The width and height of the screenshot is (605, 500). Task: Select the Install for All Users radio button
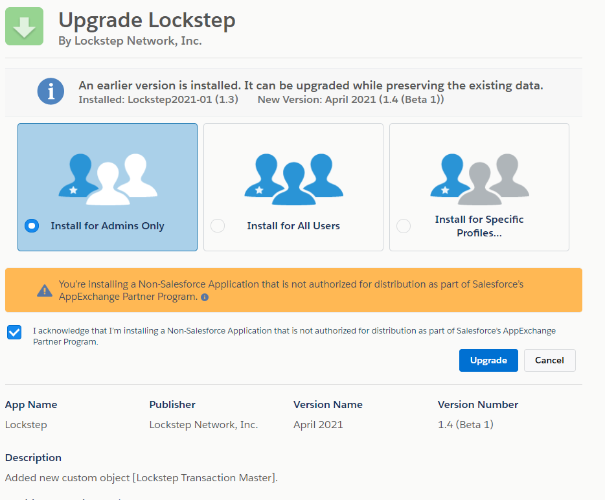tap(218, 226)
